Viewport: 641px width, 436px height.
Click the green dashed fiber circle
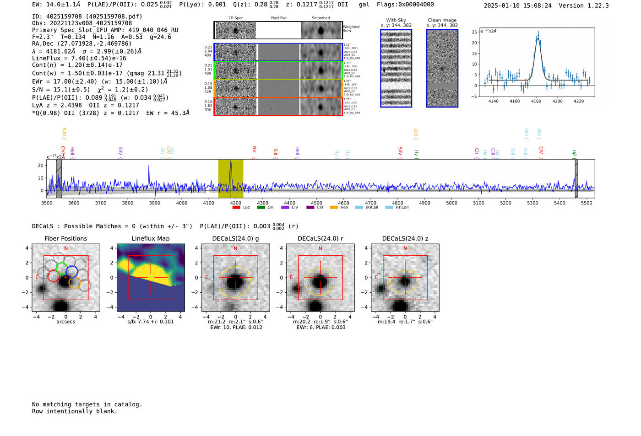(x=61, y=269)
